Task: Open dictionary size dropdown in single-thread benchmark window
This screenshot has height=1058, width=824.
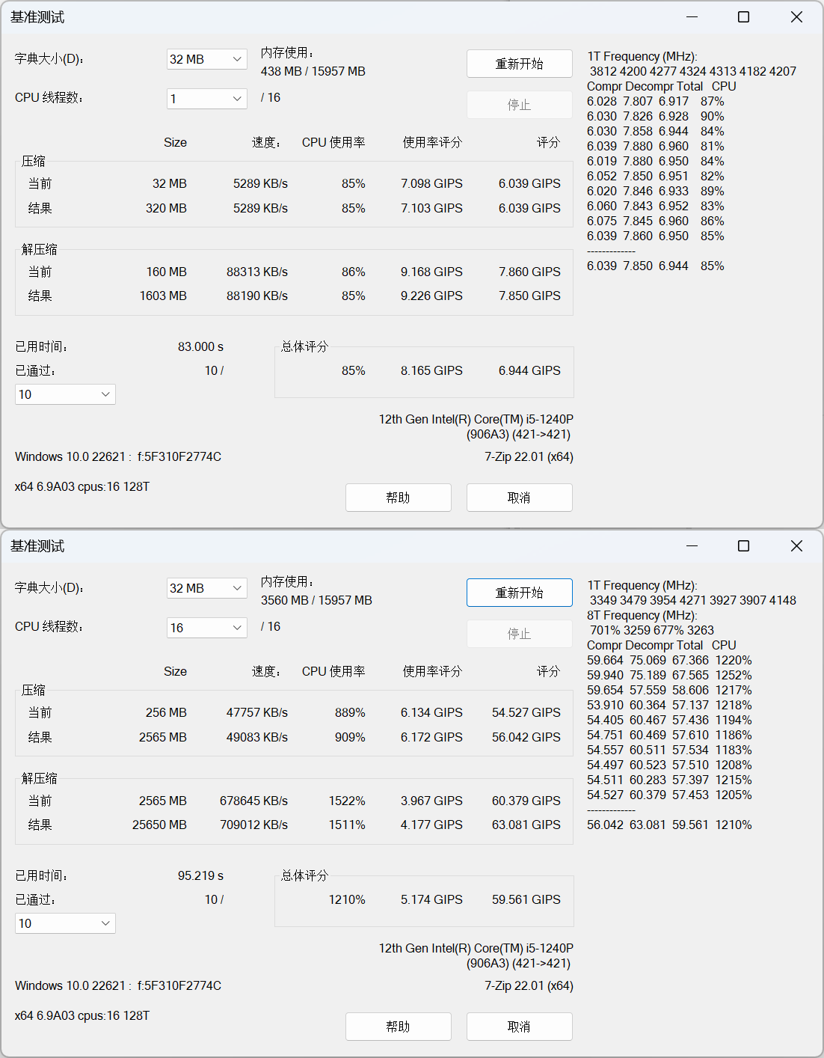Action: tap(206, 59)
